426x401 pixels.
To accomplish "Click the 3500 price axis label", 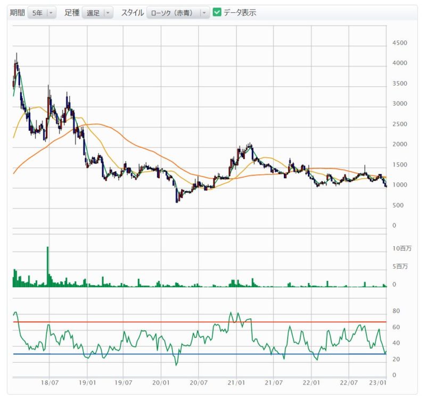I will click(400, 83).
